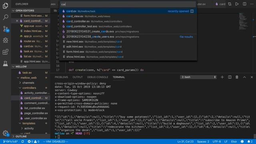The image size is (256, 144).
Task: Switch to the Debug Console tab
Action: click(98, 77)
